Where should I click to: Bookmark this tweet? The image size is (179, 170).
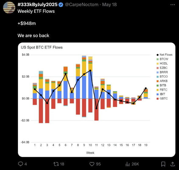(x=163, y=164)
